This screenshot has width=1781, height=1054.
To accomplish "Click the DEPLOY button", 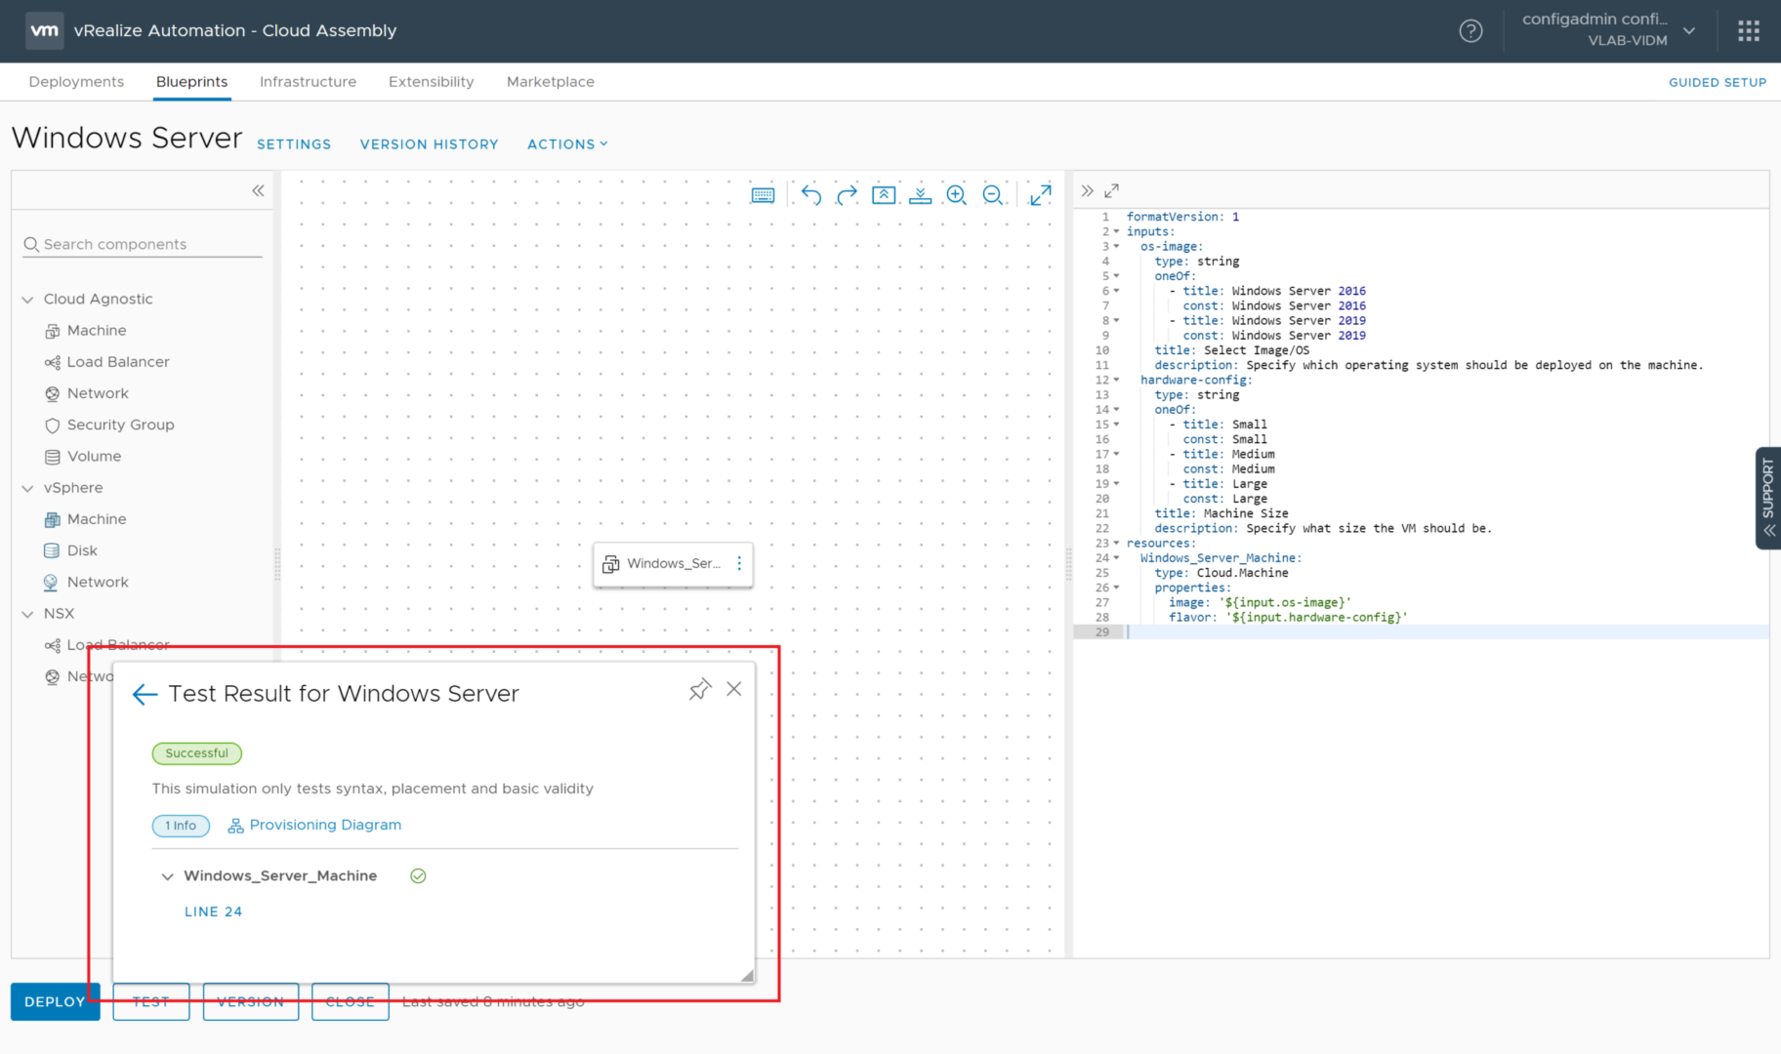I will point(55,1001).
